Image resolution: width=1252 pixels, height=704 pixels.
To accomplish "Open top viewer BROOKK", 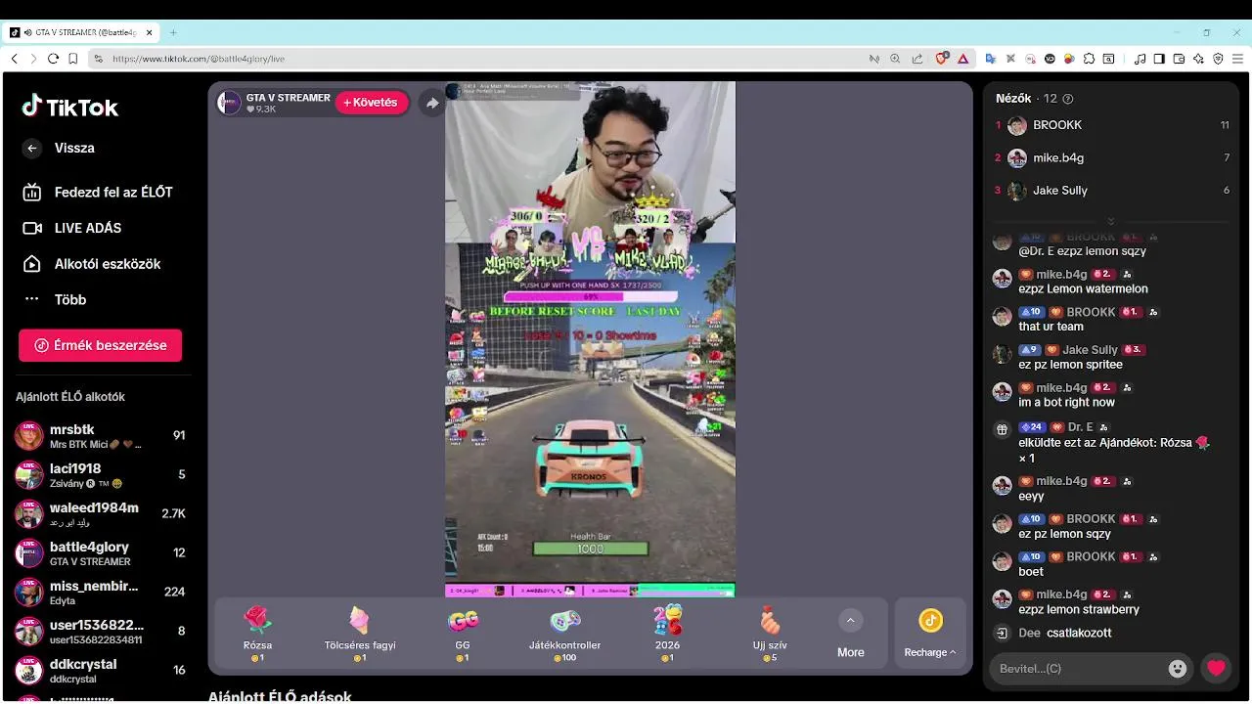I will pyautogui.click(x=1112, y=125).
